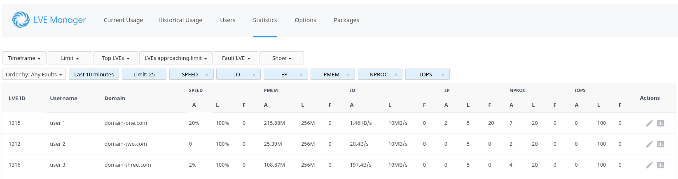Image resolution: width=678 pixels, height=179 pixels.
Task: Remove the EP filter tag
Action: pyautogui.click(x=301, y=75)
